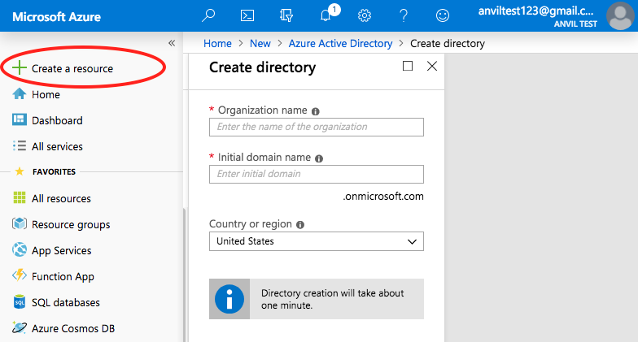Click the account email anviltest123@gmail.c...
The width and height of the screenshot is (638, 342).
535,11
